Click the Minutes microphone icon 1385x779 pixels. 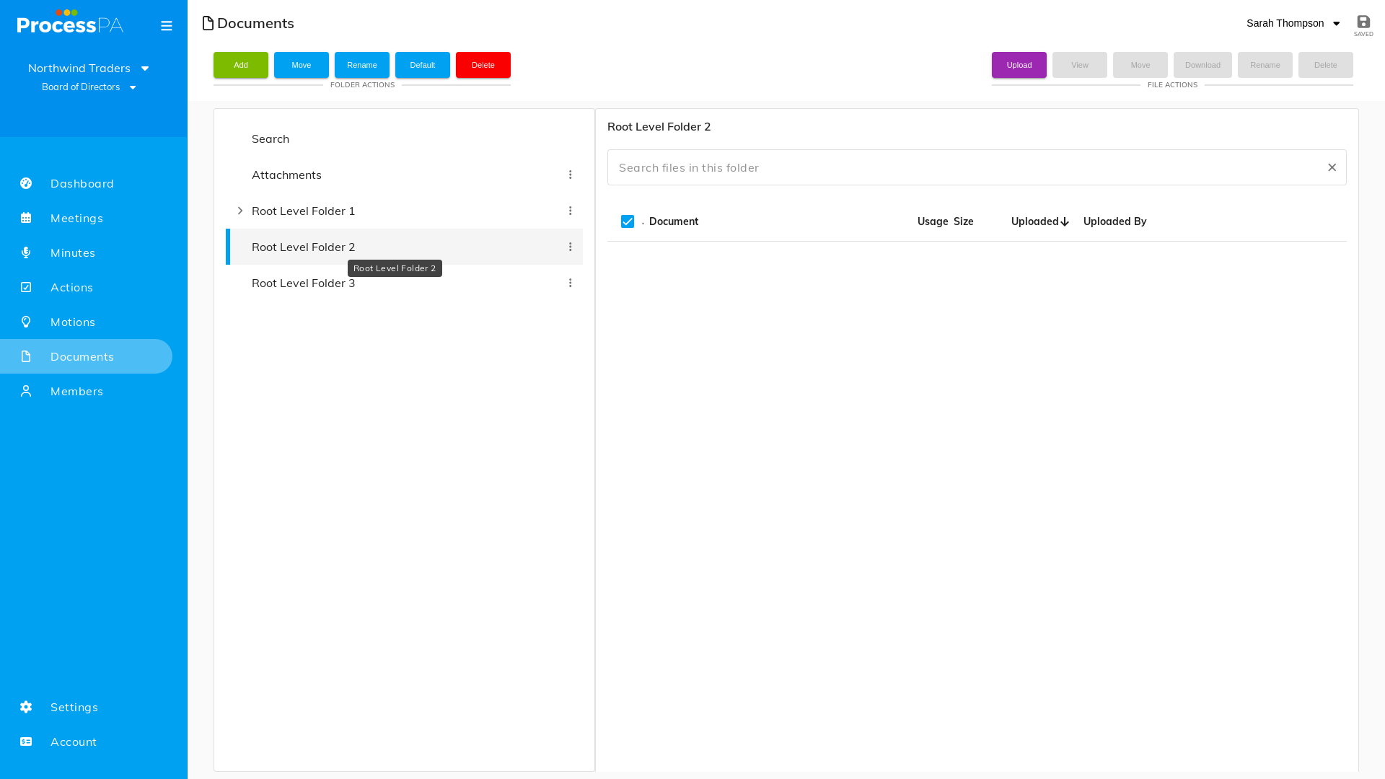[26, 252]
